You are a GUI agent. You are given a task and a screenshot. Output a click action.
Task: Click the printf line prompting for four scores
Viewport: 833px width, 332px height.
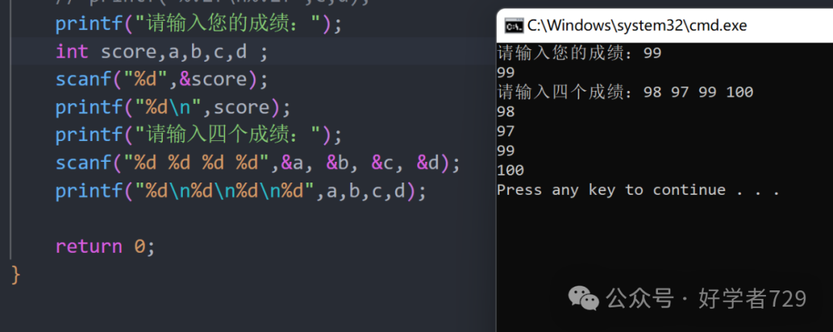pyautogui.click(x=199, y=136)
